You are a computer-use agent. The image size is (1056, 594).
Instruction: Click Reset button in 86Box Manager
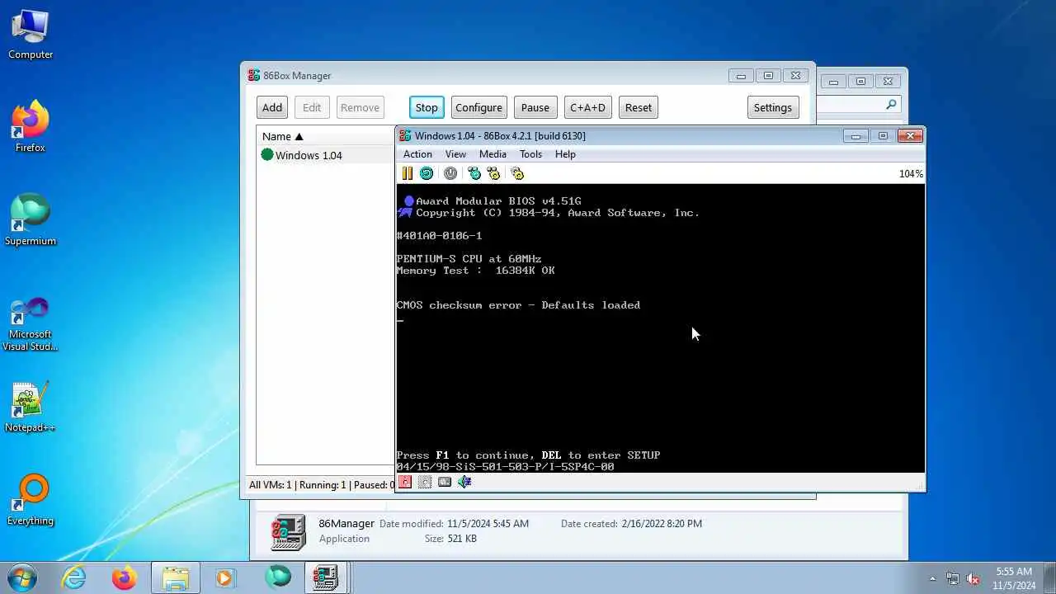tap(638, 107)
